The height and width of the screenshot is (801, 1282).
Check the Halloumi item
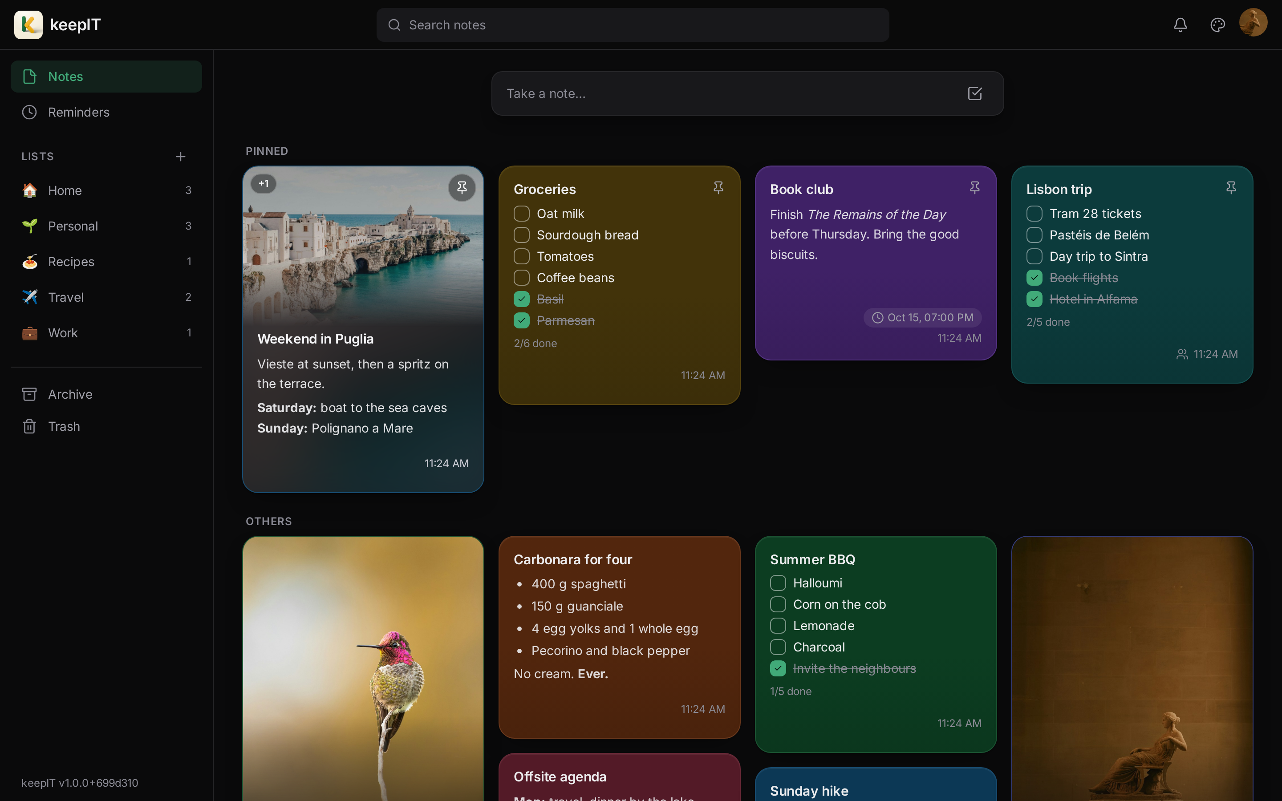click(x=778, y=583)
